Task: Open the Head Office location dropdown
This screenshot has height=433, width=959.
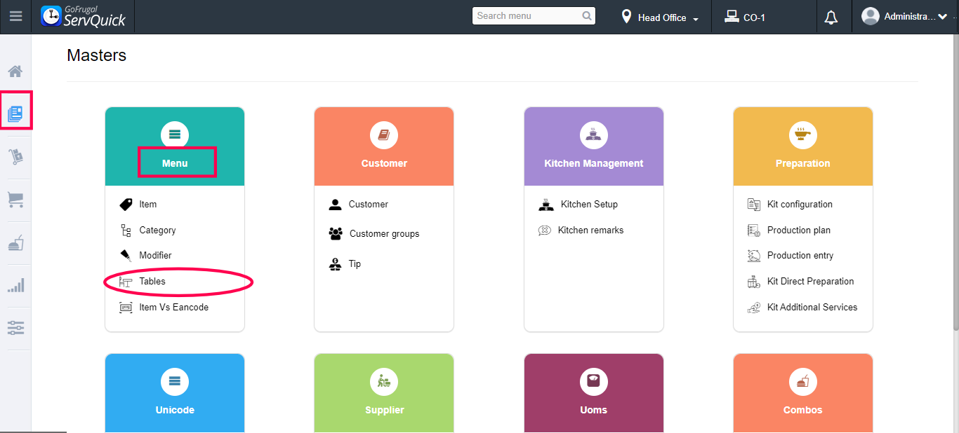Action: click(x=661, y=18)
